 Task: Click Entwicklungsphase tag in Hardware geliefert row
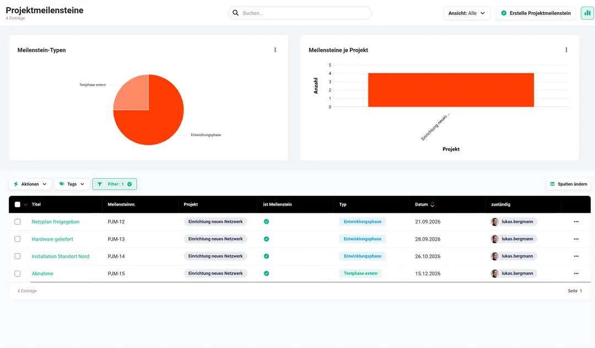(x=363, y=239)
